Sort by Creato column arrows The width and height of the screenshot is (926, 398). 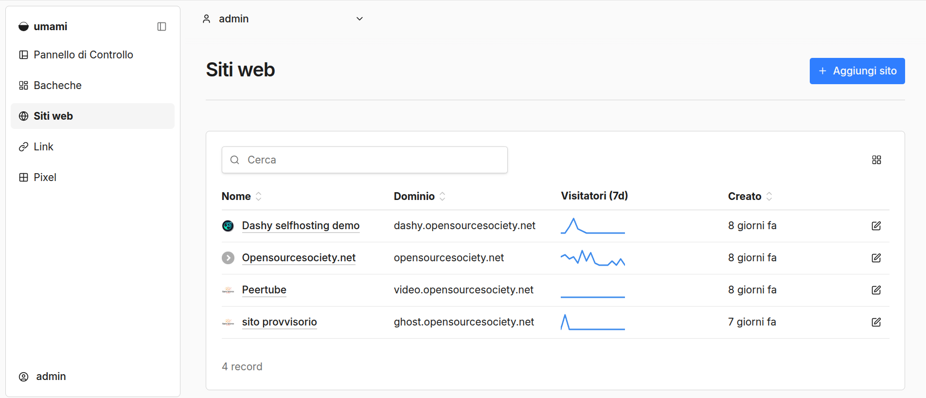(x=769, y=196)
